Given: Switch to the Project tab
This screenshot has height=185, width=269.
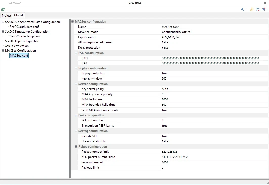Looking at the screenshot, I should [x=7, y=16].
